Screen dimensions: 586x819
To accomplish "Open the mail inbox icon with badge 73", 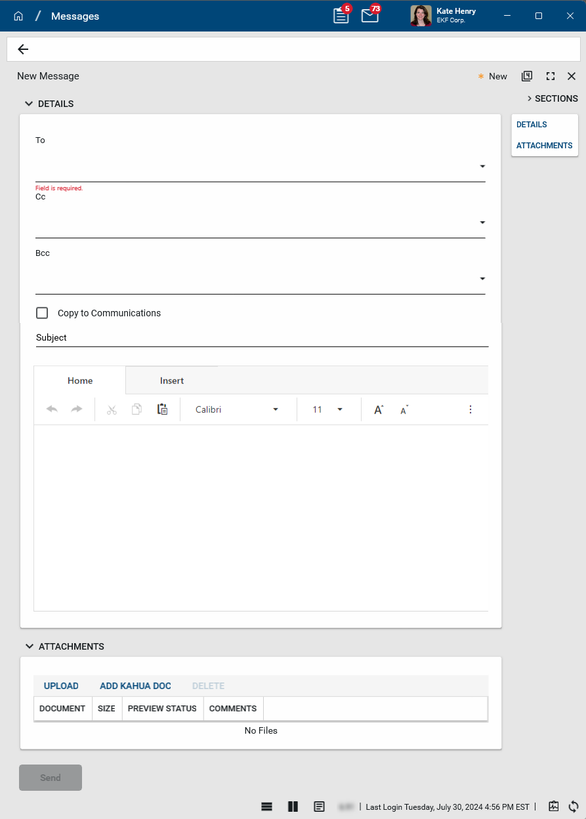I will (370, 16).
